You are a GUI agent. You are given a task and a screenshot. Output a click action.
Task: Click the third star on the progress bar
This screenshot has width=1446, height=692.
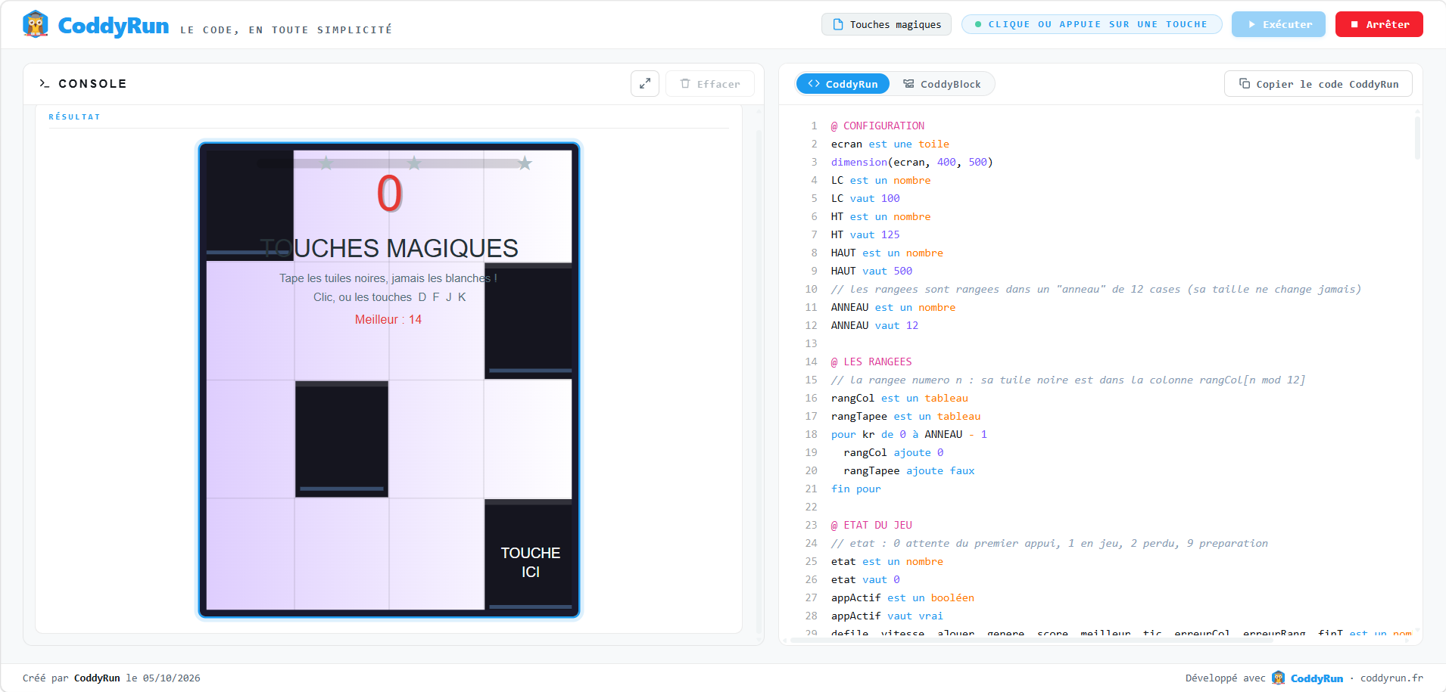(525, 163)
